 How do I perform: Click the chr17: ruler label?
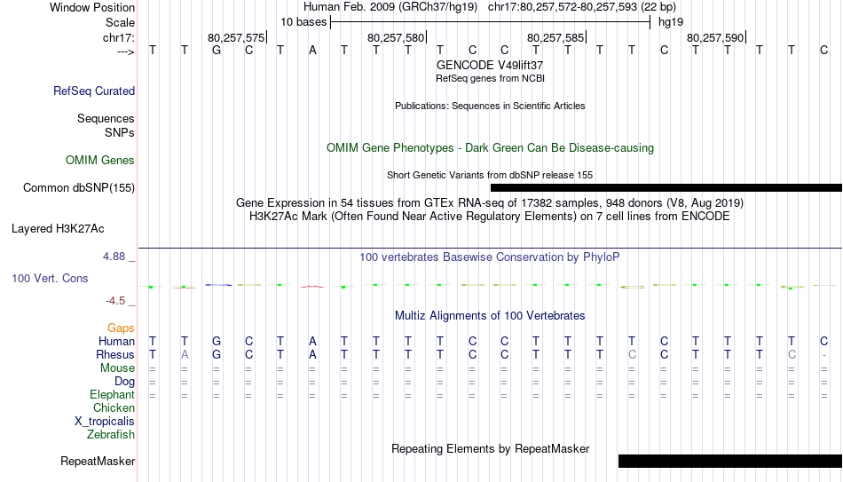click(118, 37)
